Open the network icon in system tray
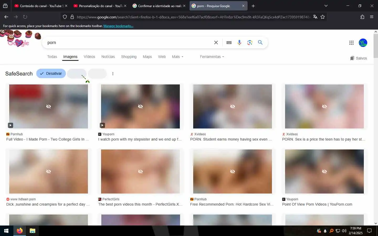This screenshot has height=236, width=378. pyautogui.click(x=338, y=231)
